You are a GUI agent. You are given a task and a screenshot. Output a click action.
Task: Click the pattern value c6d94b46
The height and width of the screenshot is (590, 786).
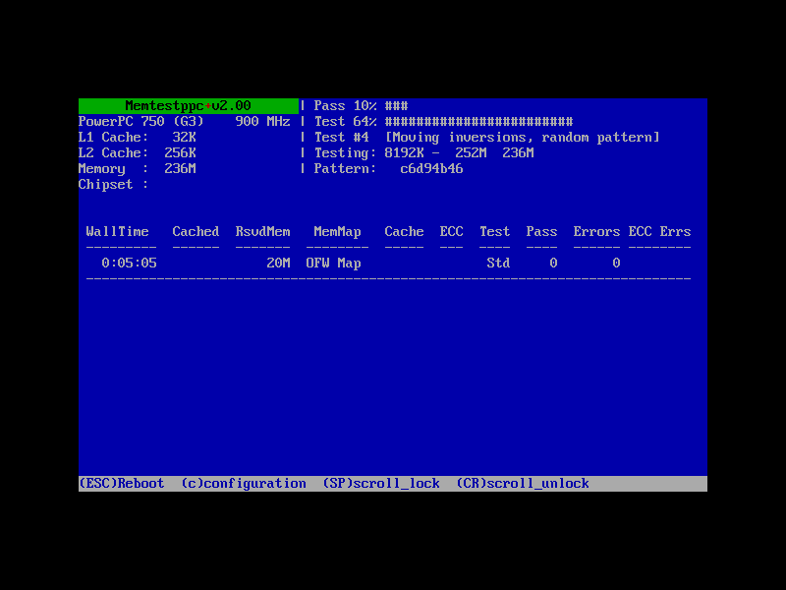pos(431,168)
